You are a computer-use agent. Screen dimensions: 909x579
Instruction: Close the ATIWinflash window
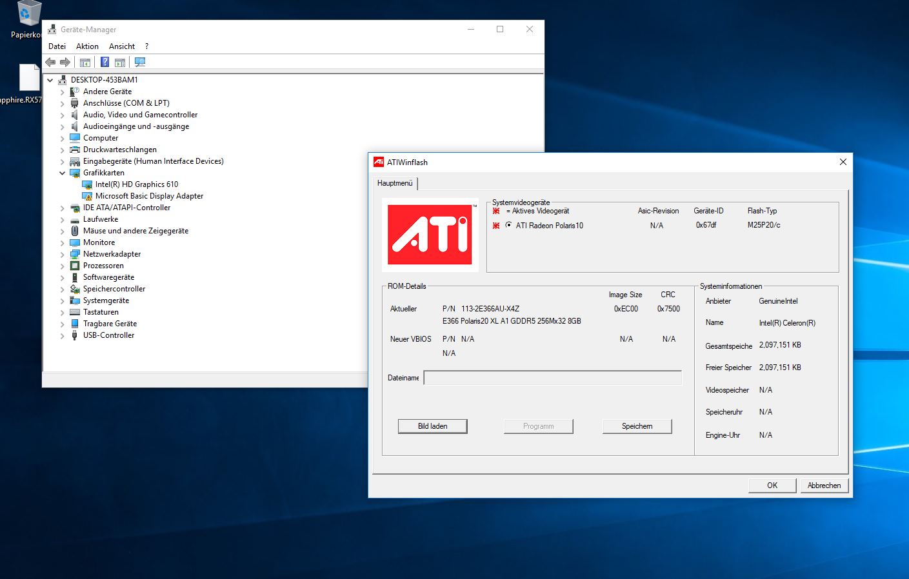[843, 162]
